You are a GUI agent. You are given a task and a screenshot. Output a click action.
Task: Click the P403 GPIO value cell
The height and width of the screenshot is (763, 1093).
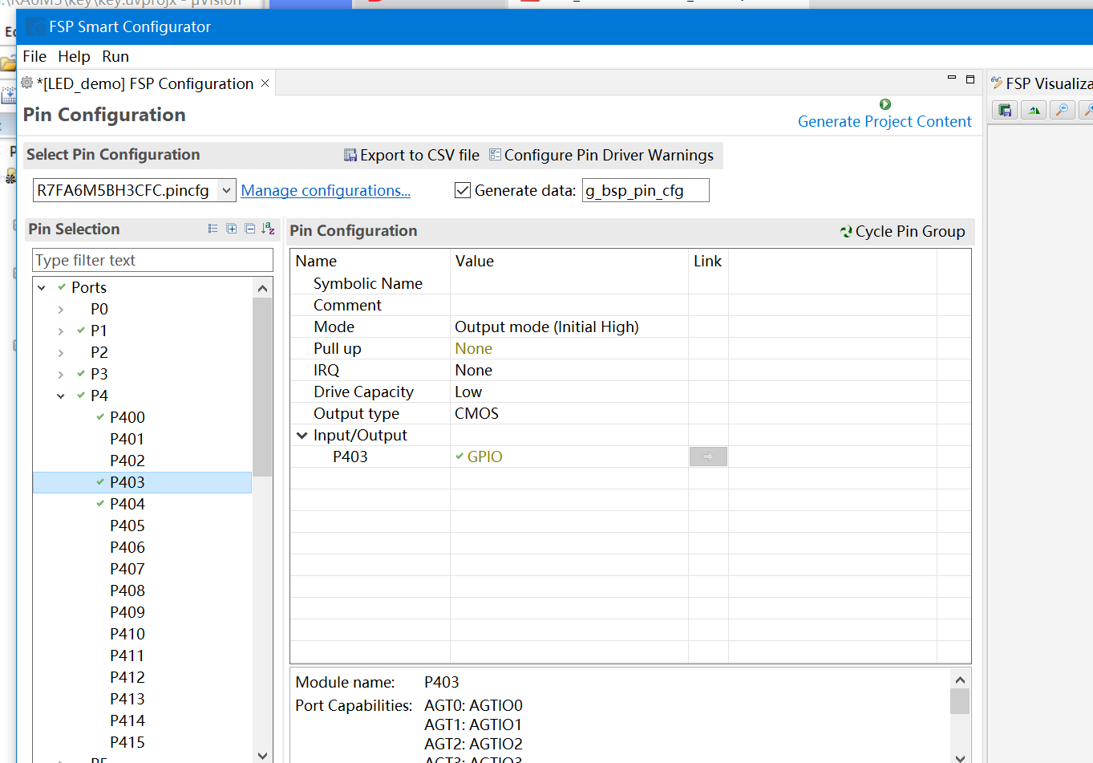pyautogui.click(x=569, y=457)
